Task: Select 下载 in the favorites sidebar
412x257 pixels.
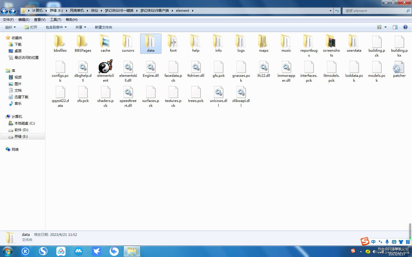Action: (18, 44)
